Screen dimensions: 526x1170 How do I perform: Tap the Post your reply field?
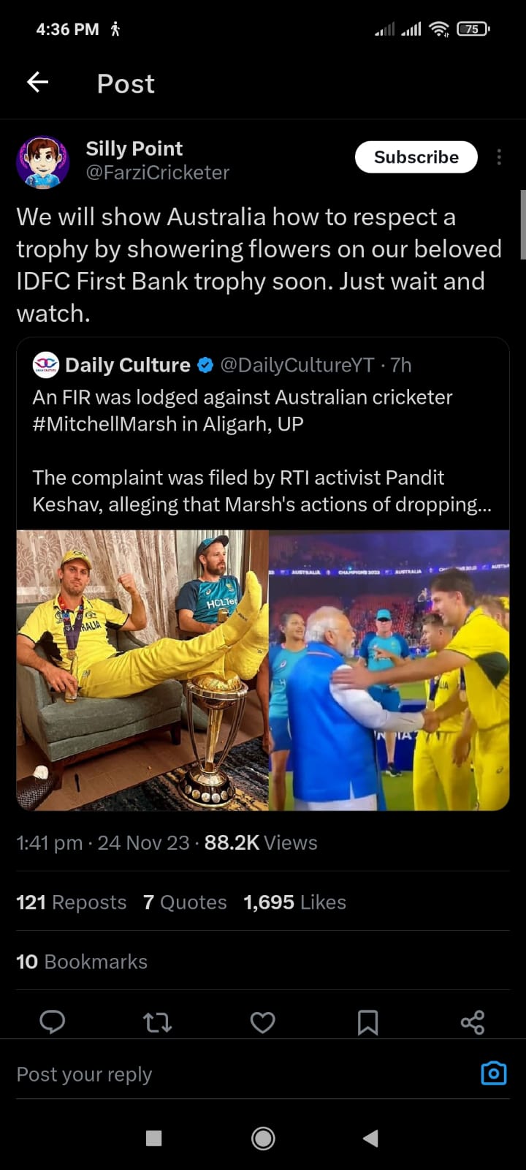pyautogui.click(x=84, y=1073)
